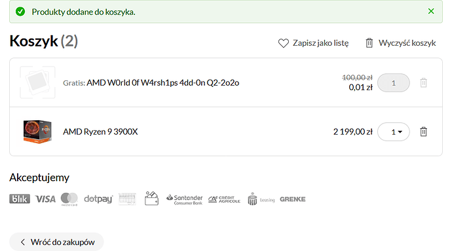Image resolution: width=452 pixels, height=251 pixels.
Task: Click the VISA payment logo
Action: 45,199
